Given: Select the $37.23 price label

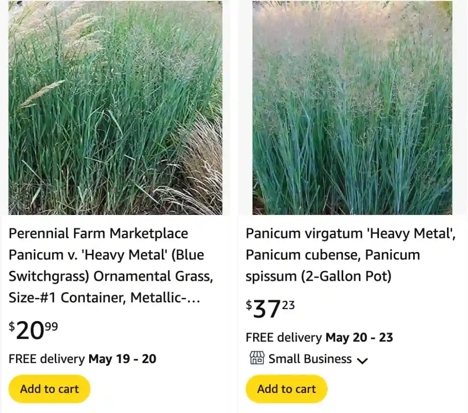Looking at the screenshot, I should click(x=269, y=308).
